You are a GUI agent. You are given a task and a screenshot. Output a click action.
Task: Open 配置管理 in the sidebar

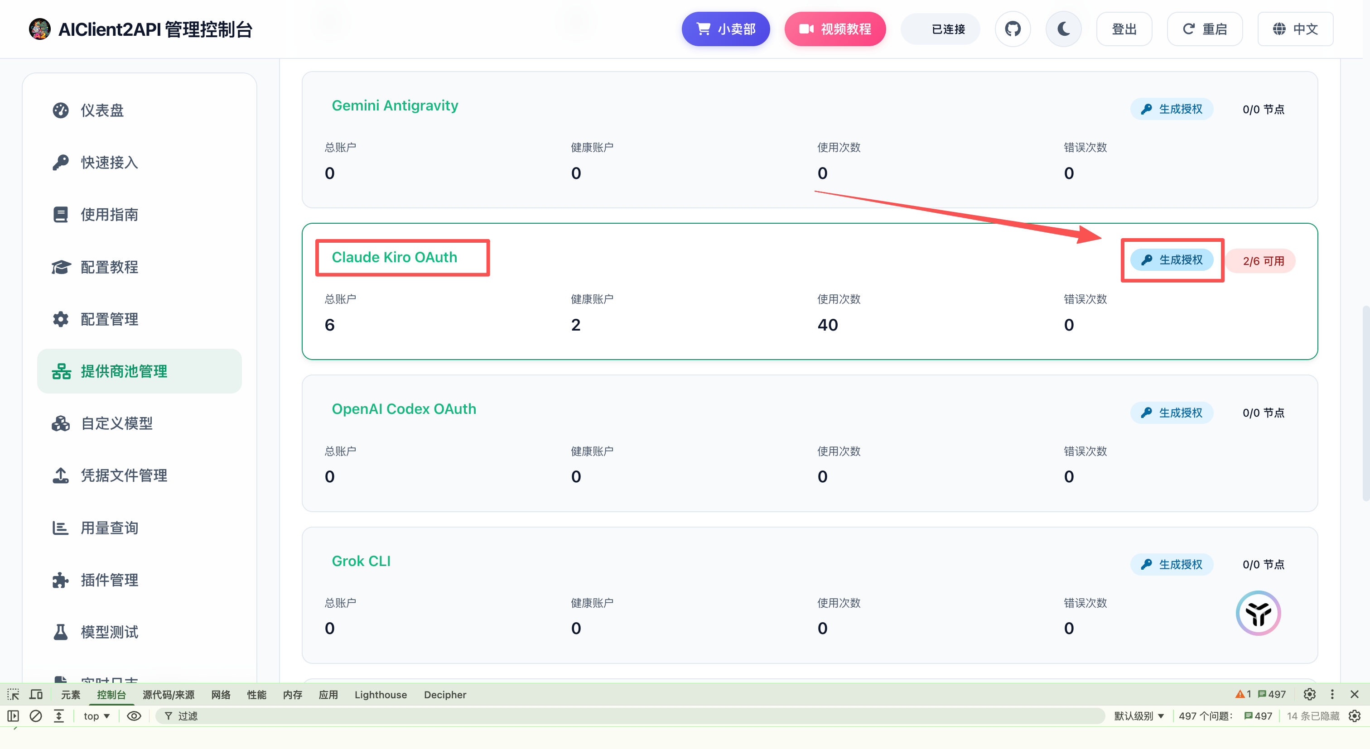click(140, 319)
